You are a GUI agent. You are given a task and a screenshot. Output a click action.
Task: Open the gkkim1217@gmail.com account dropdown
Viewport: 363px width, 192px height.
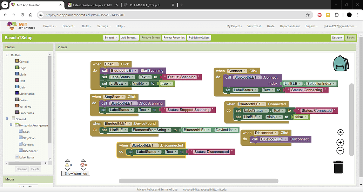[x=340, y=26]
